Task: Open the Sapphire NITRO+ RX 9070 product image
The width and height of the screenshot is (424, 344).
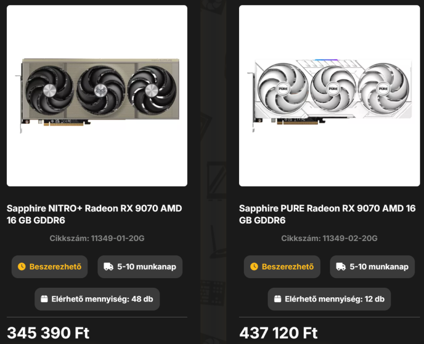Action: tap(97, 96)
